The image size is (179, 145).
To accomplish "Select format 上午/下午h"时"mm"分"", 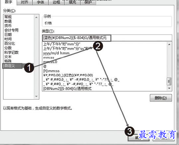I will point(62,44).
